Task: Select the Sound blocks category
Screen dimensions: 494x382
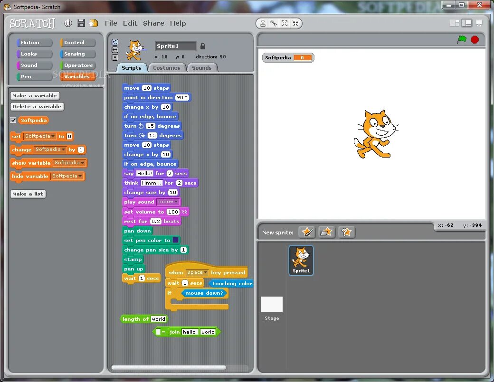Action: click(34, 65)
